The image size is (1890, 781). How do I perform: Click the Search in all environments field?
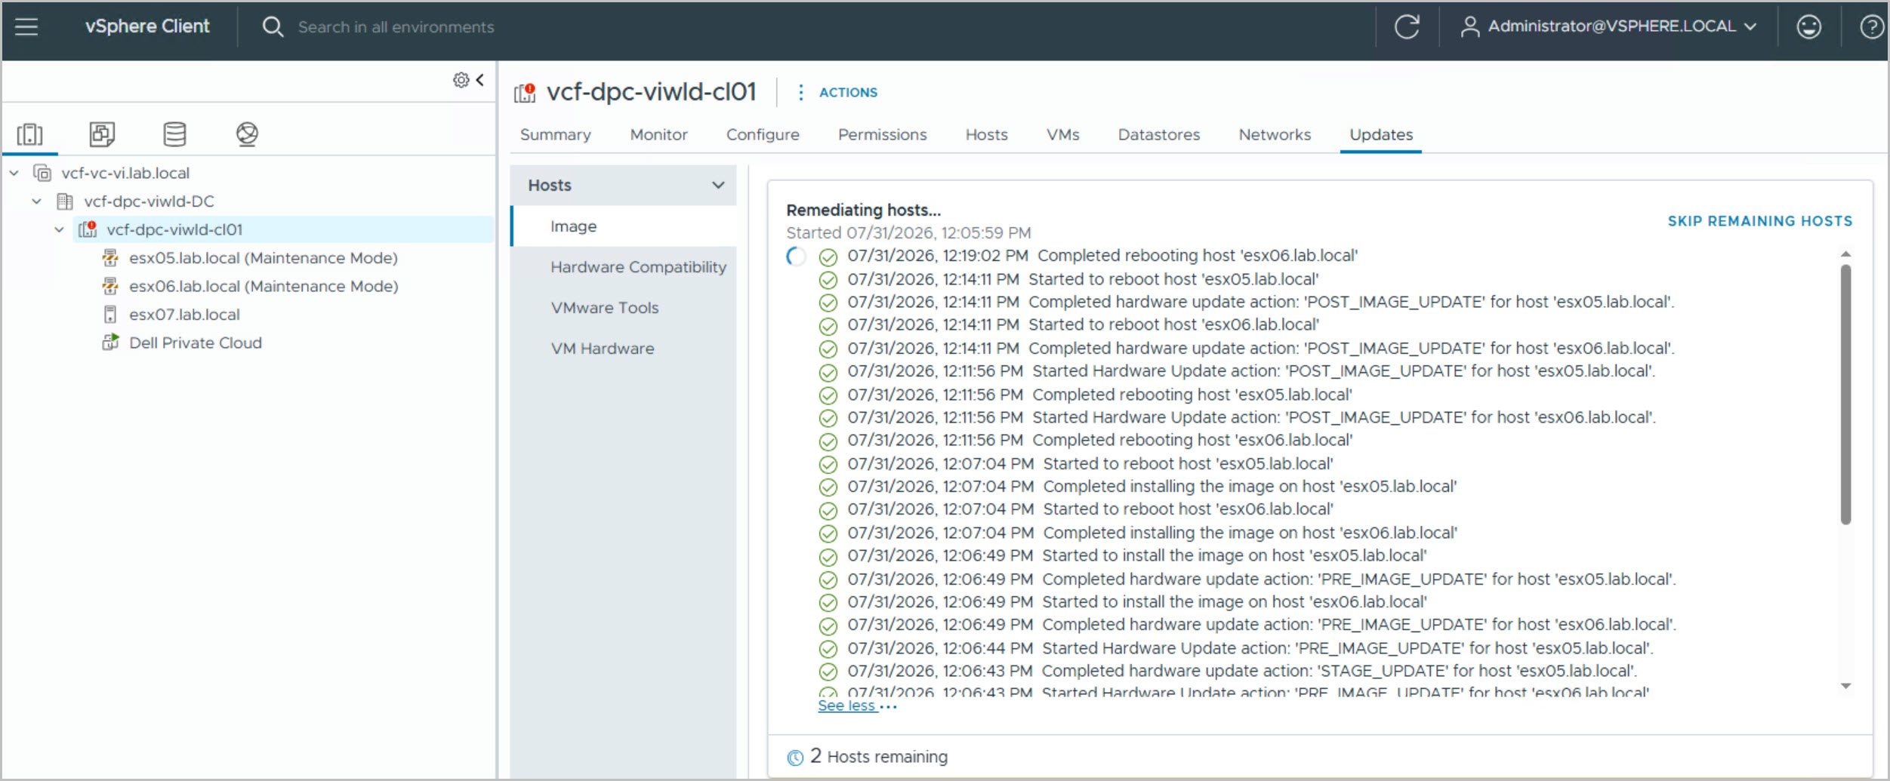pyautogui.click(x=396, y=27)
